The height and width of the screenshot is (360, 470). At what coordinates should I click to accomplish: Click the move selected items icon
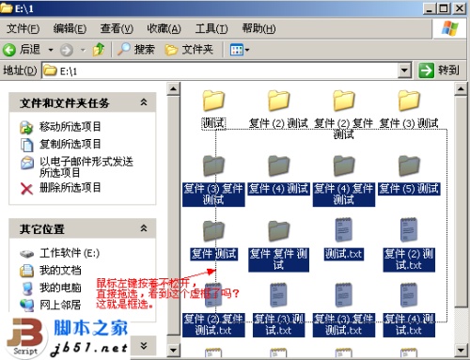26,127
